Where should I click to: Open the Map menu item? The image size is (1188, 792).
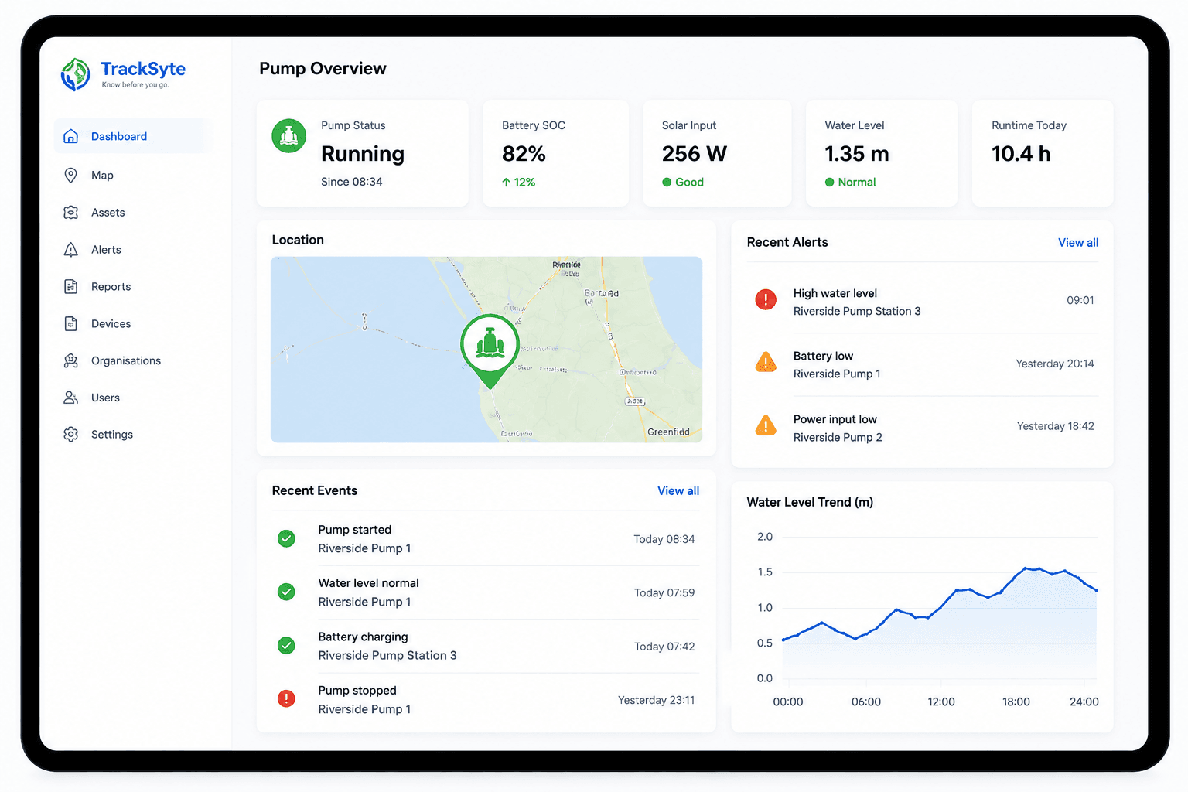click(x=133, y=175)
